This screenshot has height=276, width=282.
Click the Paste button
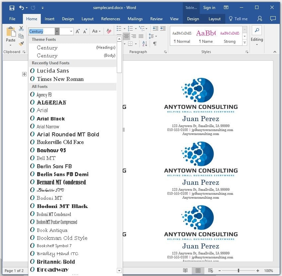click(11, 36)
